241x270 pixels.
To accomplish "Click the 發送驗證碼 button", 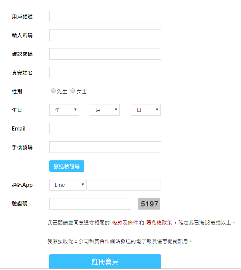I will 67,166.
